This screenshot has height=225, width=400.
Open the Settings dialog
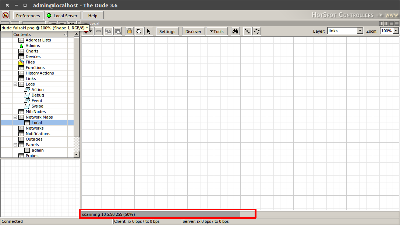pos(167,31)
